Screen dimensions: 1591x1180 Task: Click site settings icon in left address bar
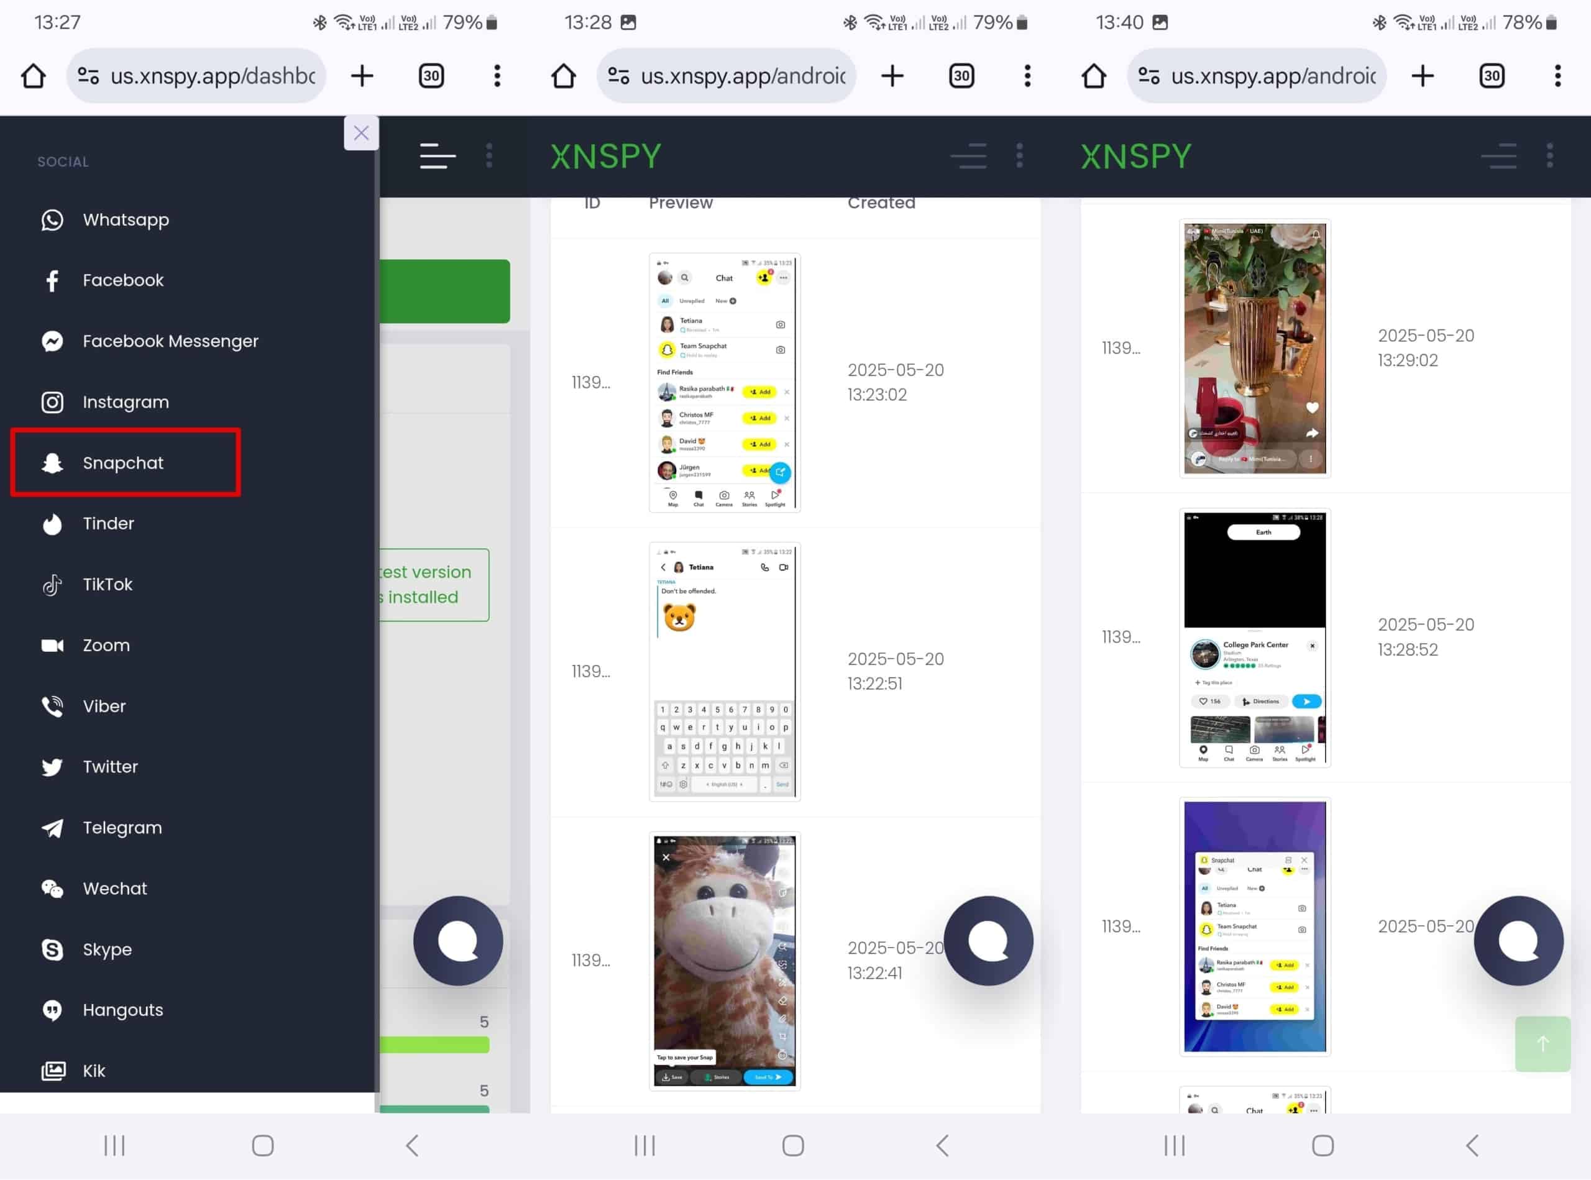88,76
